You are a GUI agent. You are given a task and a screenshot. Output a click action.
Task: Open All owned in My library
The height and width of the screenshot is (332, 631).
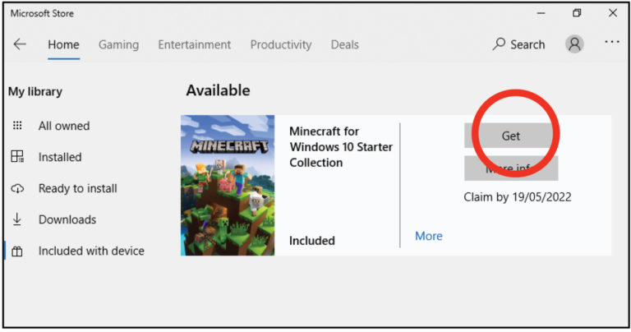63,126
